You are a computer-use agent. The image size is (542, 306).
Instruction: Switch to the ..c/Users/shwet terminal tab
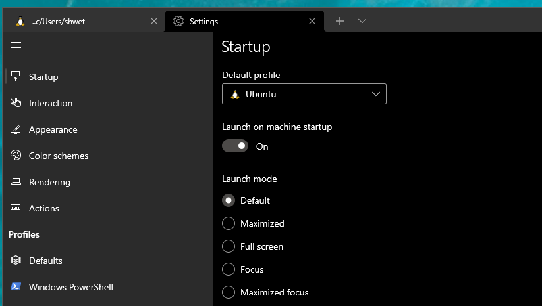coord(79,21)
